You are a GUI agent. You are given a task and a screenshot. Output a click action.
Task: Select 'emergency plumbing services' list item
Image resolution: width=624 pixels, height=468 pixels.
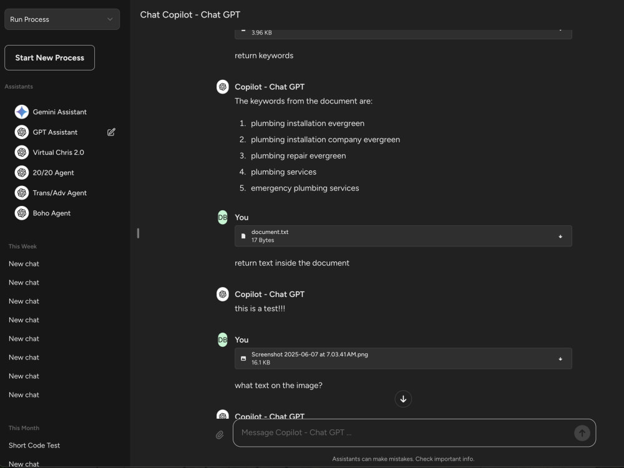(x=305, y=188)
